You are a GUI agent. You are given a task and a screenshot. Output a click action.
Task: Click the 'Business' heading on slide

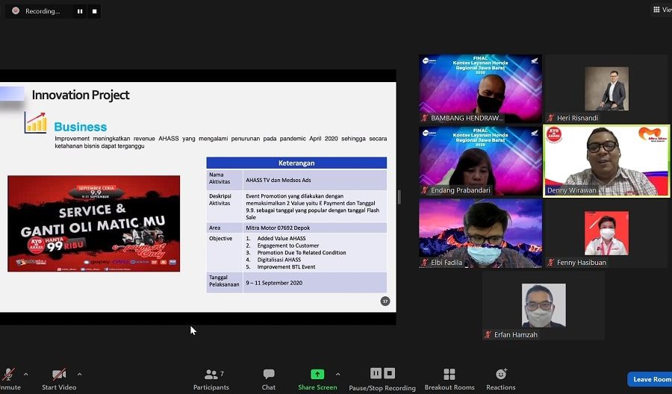[x=80, y=127]
